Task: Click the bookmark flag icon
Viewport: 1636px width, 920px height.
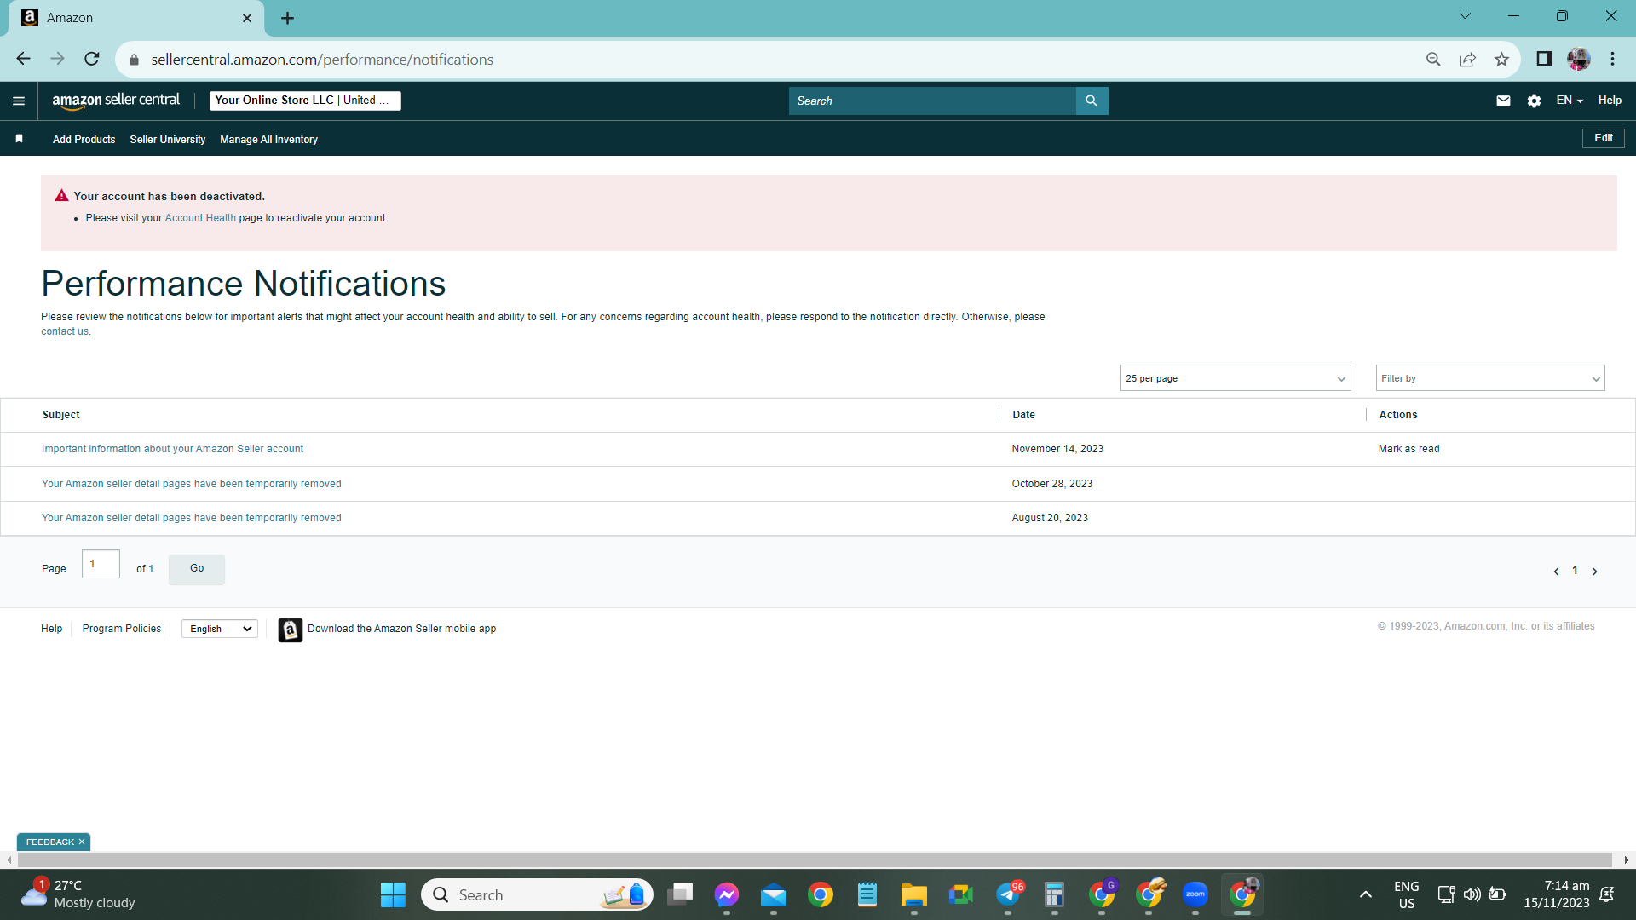Action: point(19,139)
